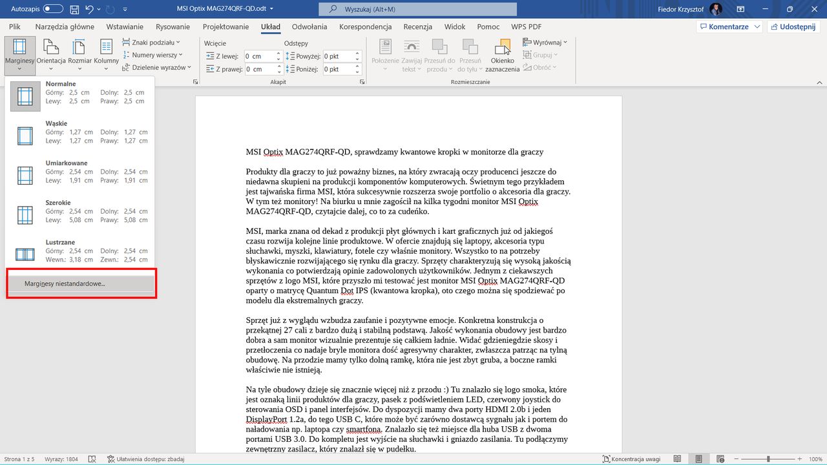The image size is (827, 465).
Task: Open the Zawijaj tekst dropdown
Action: point(412,55)
